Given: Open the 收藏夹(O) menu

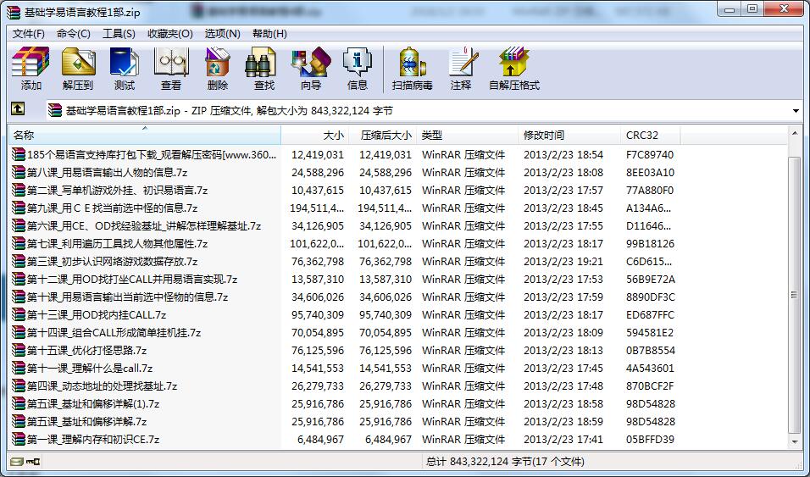Looking at the screenshot, I should pos(169,34).
